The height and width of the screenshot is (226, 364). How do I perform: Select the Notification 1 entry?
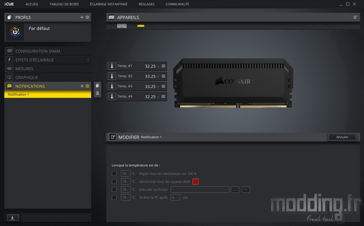click(48, 94)
